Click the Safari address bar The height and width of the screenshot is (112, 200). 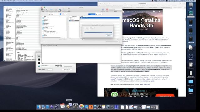point(142,3)
